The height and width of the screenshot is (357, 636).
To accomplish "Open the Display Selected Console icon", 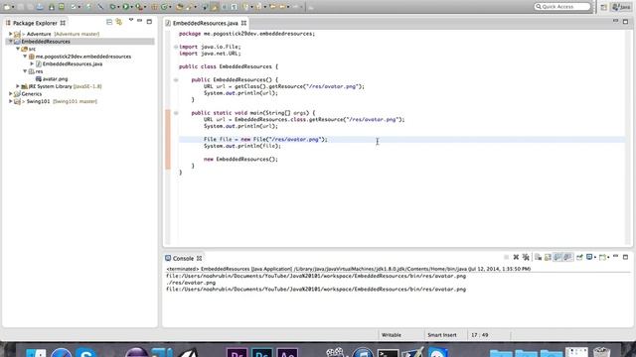I will 589,257.
